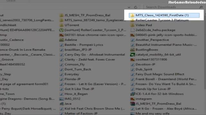This screenshot has width=206, height=115.
Task: Click the Video Pad folder icon
Action: click(132, 25)
